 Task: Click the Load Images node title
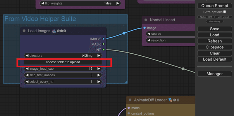(39, 31)
